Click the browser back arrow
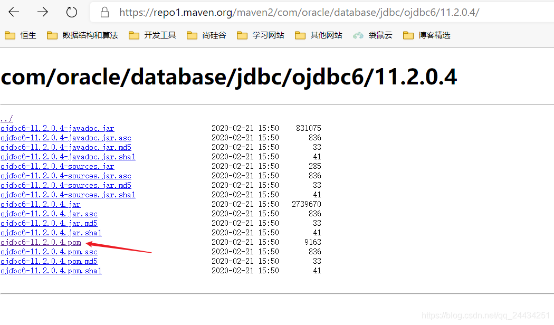The height and width of the screenshot is (325, 554). click(14, 12)
